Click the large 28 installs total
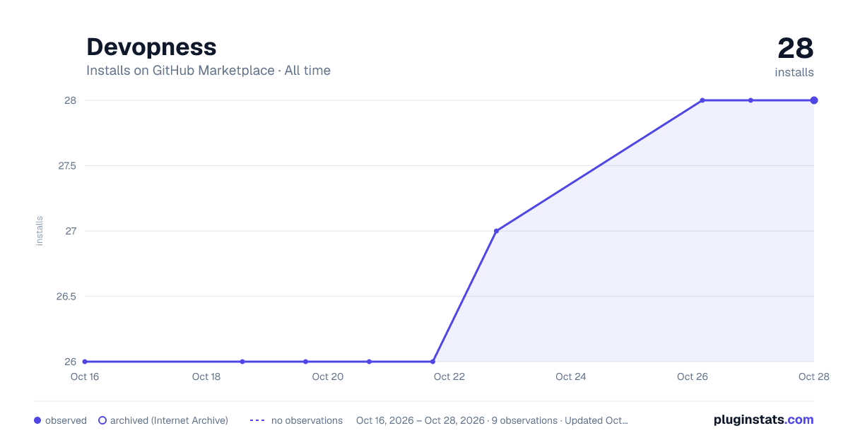Viewport: 848px width, 445px height. tap(796, 49)
